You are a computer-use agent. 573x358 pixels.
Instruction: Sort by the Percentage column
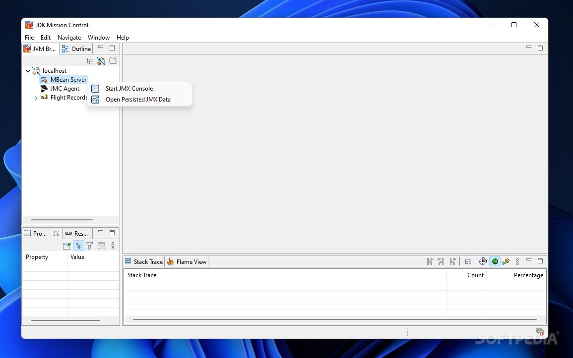(x=516, y=275)
